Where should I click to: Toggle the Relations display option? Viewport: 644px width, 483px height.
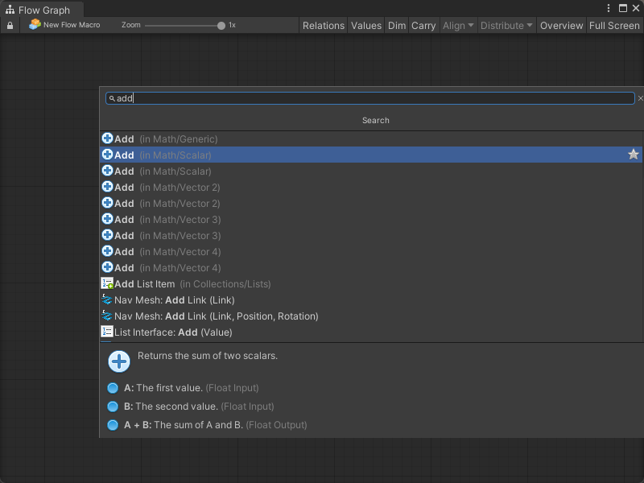tap(323, 26)
